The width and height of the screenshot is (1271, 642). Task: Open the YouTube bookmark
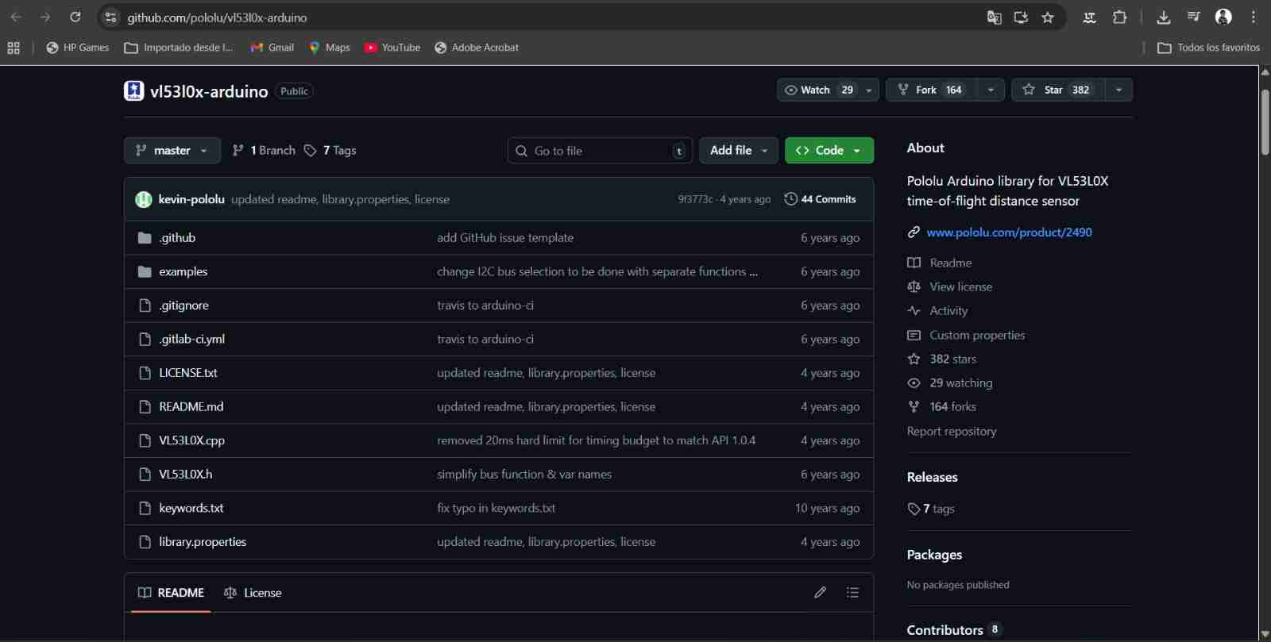pyautogui.click(x=392, y=48)
